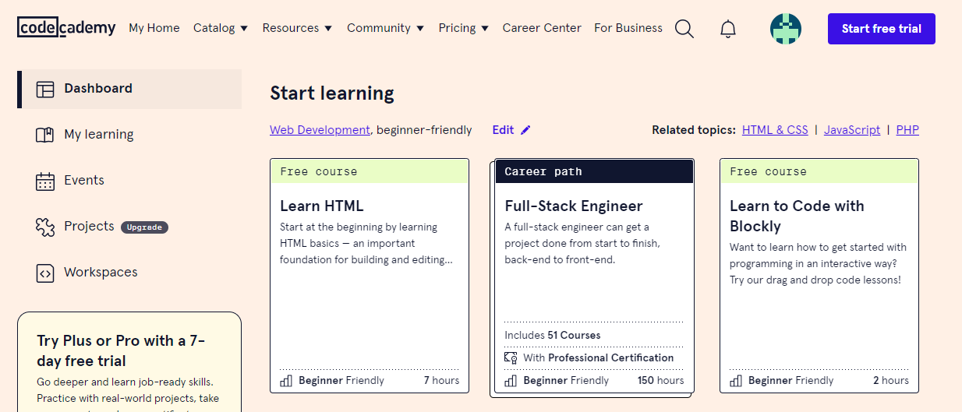Click the Workspaces code icon
The image size is (962, 412).
pyautogui.click(x=45, y=273)
